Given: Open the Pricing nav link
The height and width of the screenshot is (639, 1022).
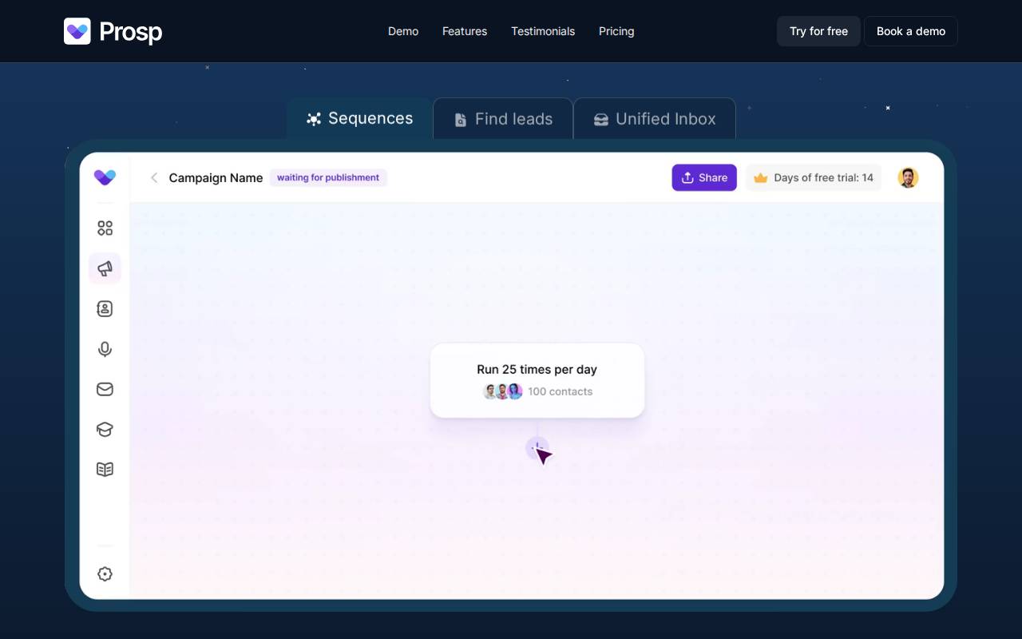Looking at the screenshot, I should [616, 31].
